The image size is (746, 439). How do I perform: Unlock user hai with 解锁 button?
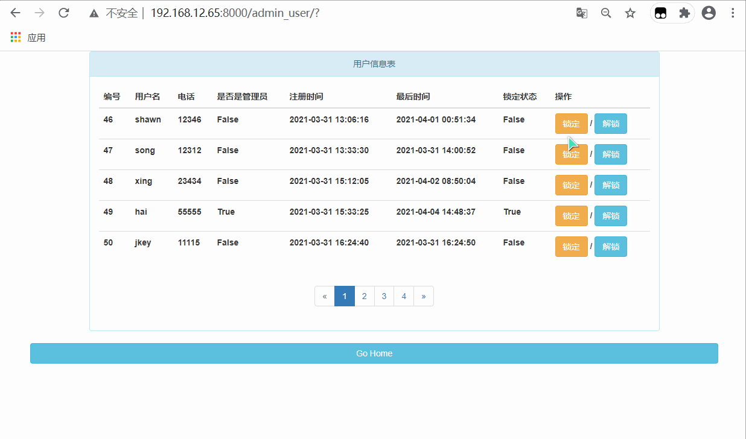(x=610, y=216)
